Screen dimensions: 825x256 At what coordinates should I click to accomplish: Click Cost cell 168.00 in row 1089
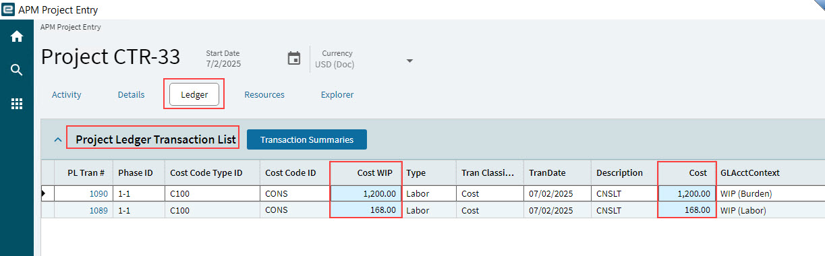click(687, 210)
